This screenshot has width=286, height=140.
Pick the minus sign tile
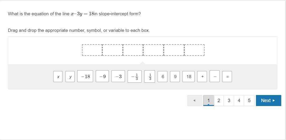215,77
